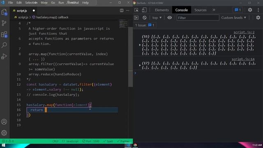Click the editor vertical scrollbar thumb
The image size is (263, 148).
pyautogui.click(x=130, y=57)
